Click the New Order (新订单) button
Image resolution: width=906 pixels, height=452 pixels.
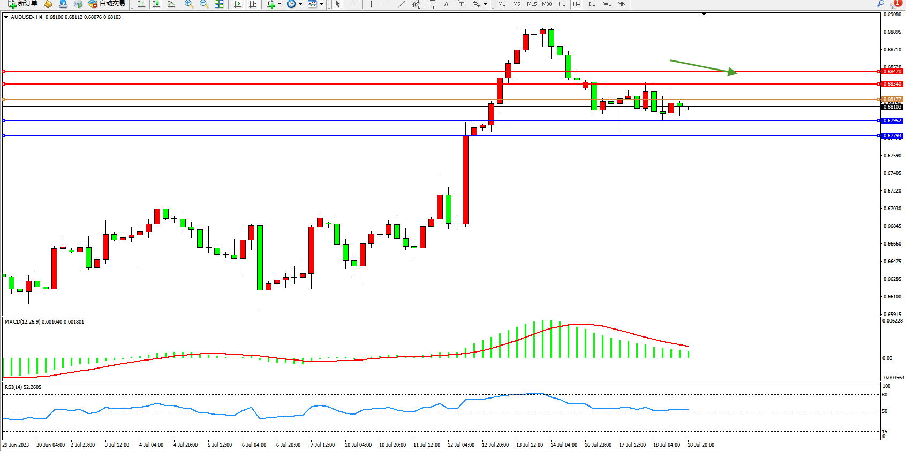coord(22,4)
